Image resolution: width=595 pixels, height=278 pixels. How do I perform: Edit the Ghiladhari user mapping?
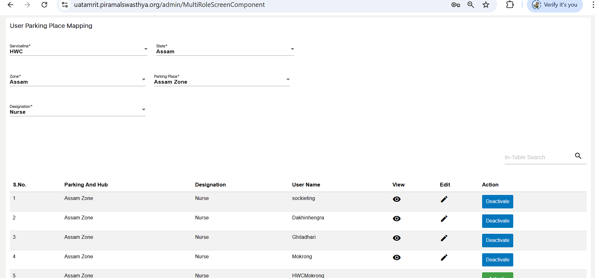point(444,238)
